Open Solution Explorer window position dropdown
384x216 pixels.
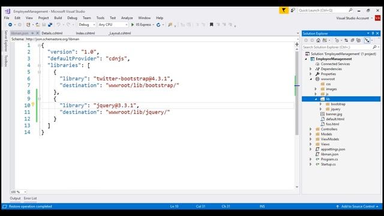point(368,34)
